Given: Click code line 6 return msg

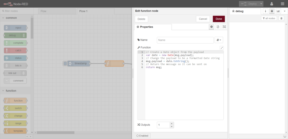Looking at the screenshot, I should pos(154,67).
